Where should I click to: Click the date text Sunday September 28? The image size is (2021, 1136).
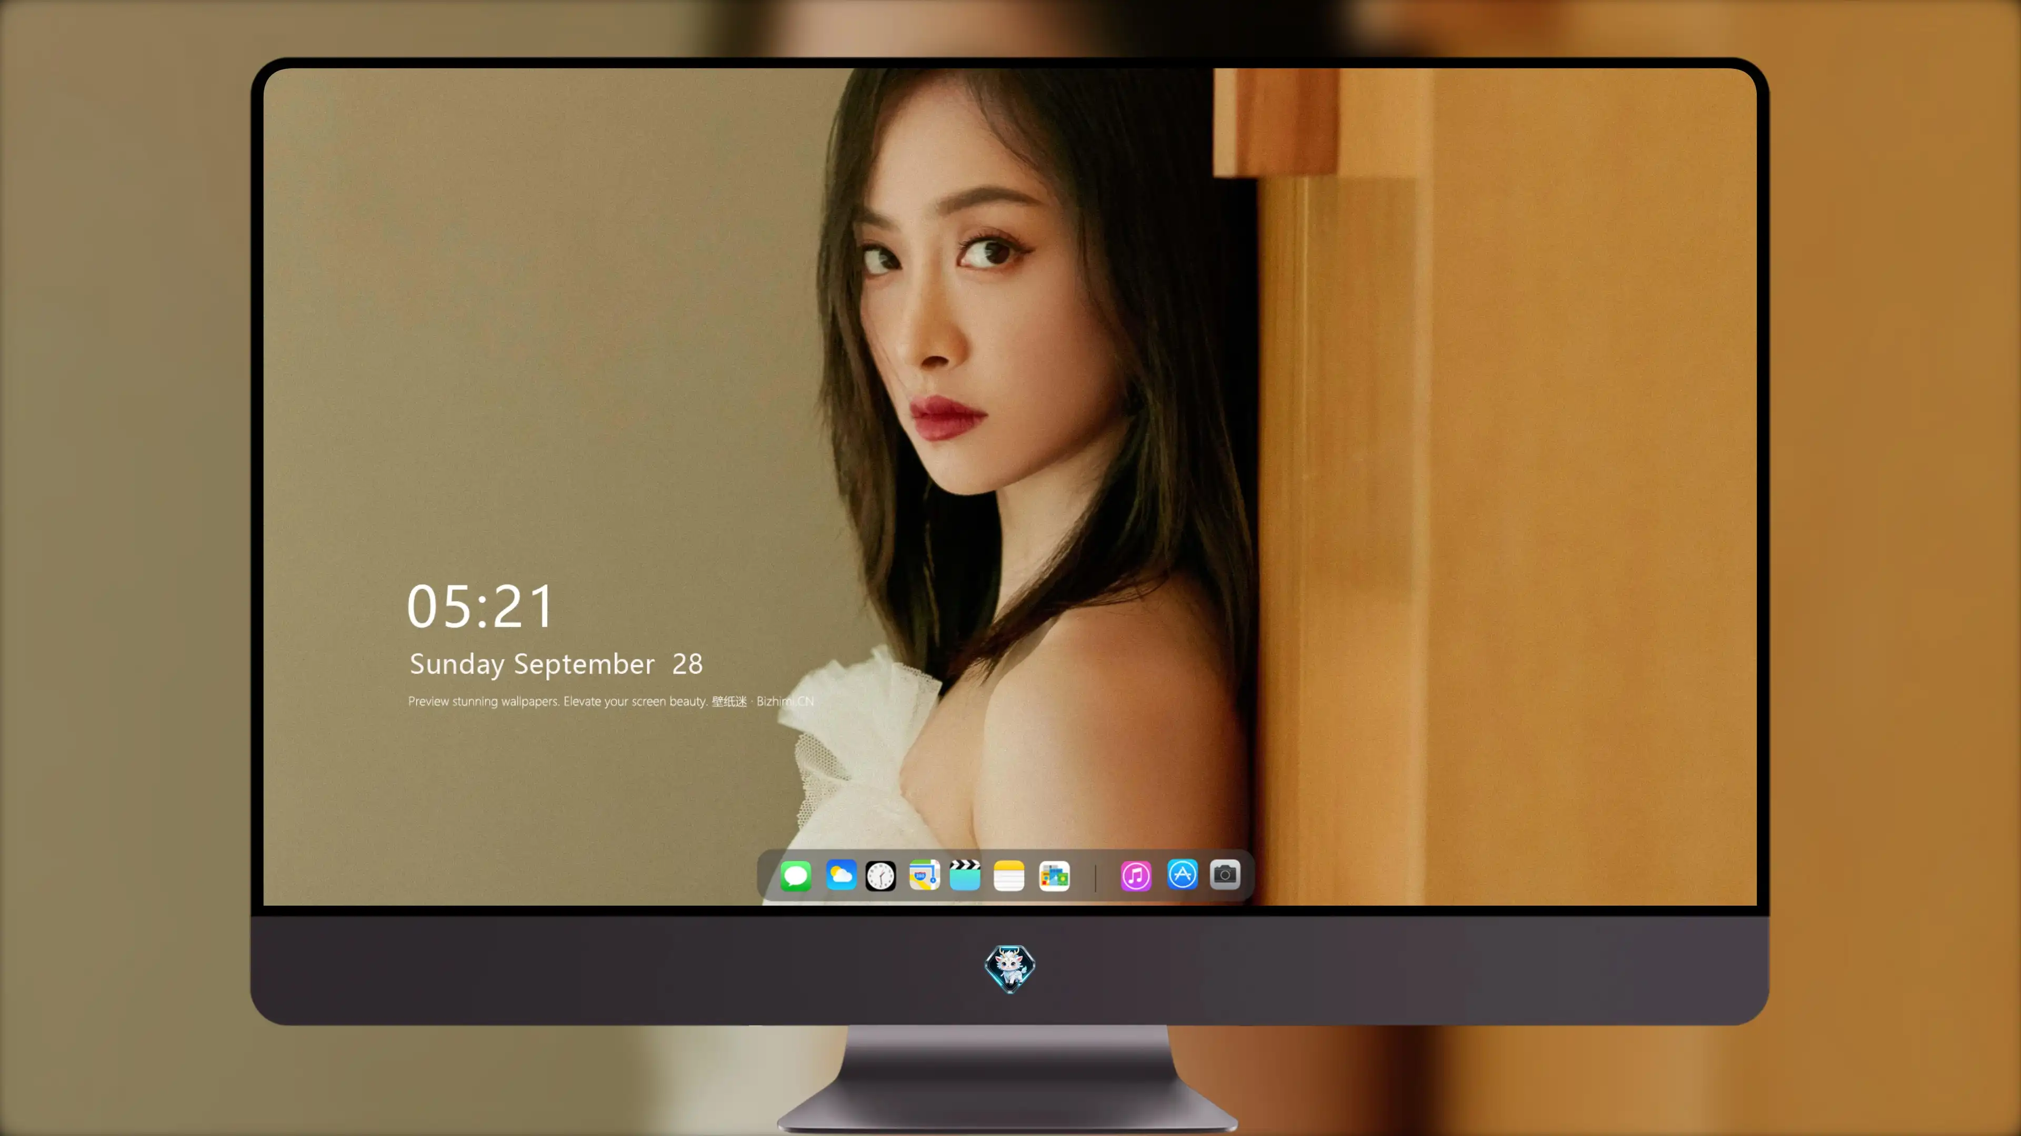pyautogui.click(x=556, y=665)
